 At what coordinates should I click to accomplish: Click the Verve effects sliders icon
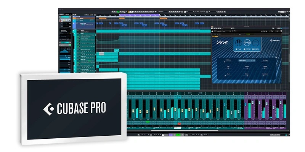tap(255, 42)
